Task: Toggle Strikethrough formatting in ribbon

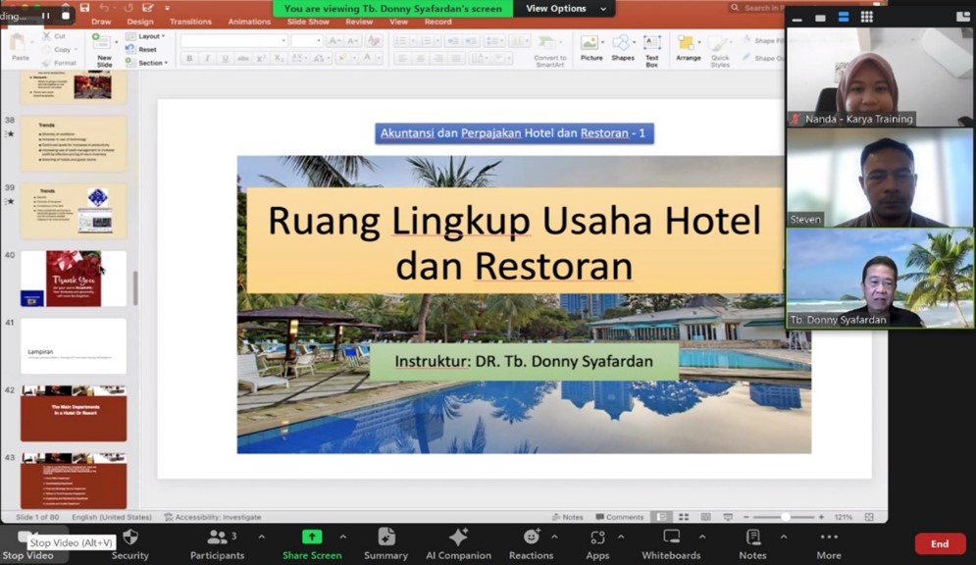Action: click(242, 58)
